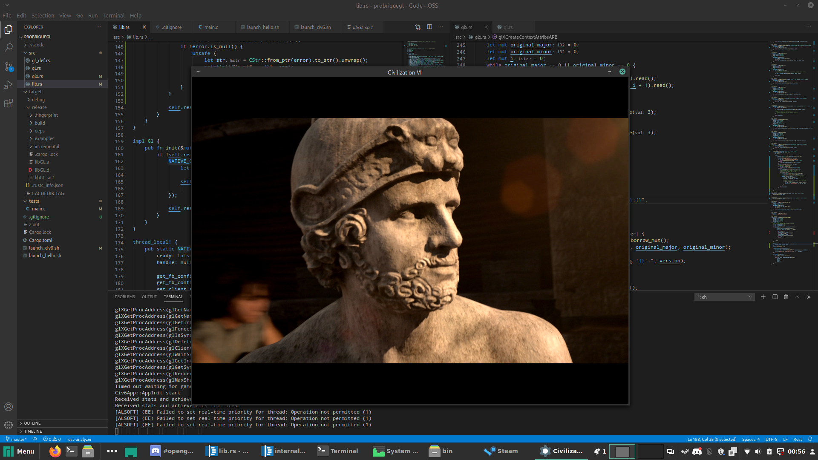Maximize the panel with the chevron toggle
This screenshot has width=818, height=460.
click(797, 297)
